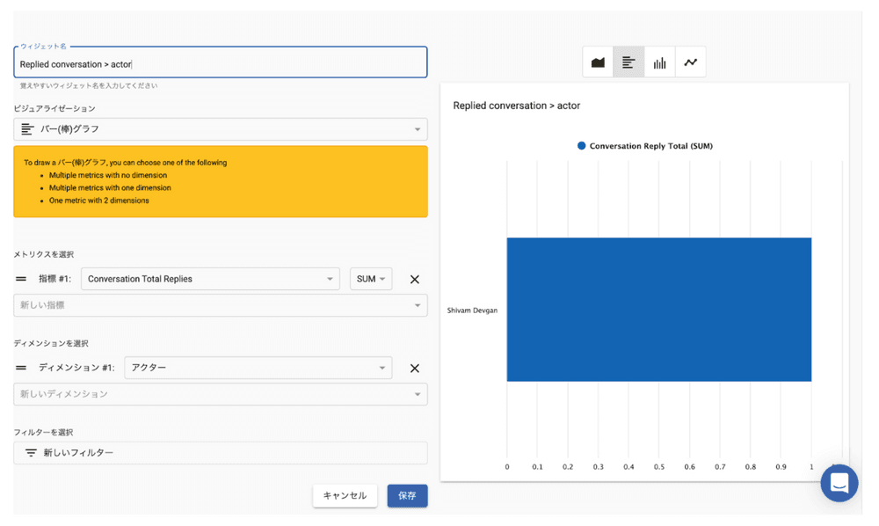
Task: Select the line chart type icon
Action: coord(691,62)
